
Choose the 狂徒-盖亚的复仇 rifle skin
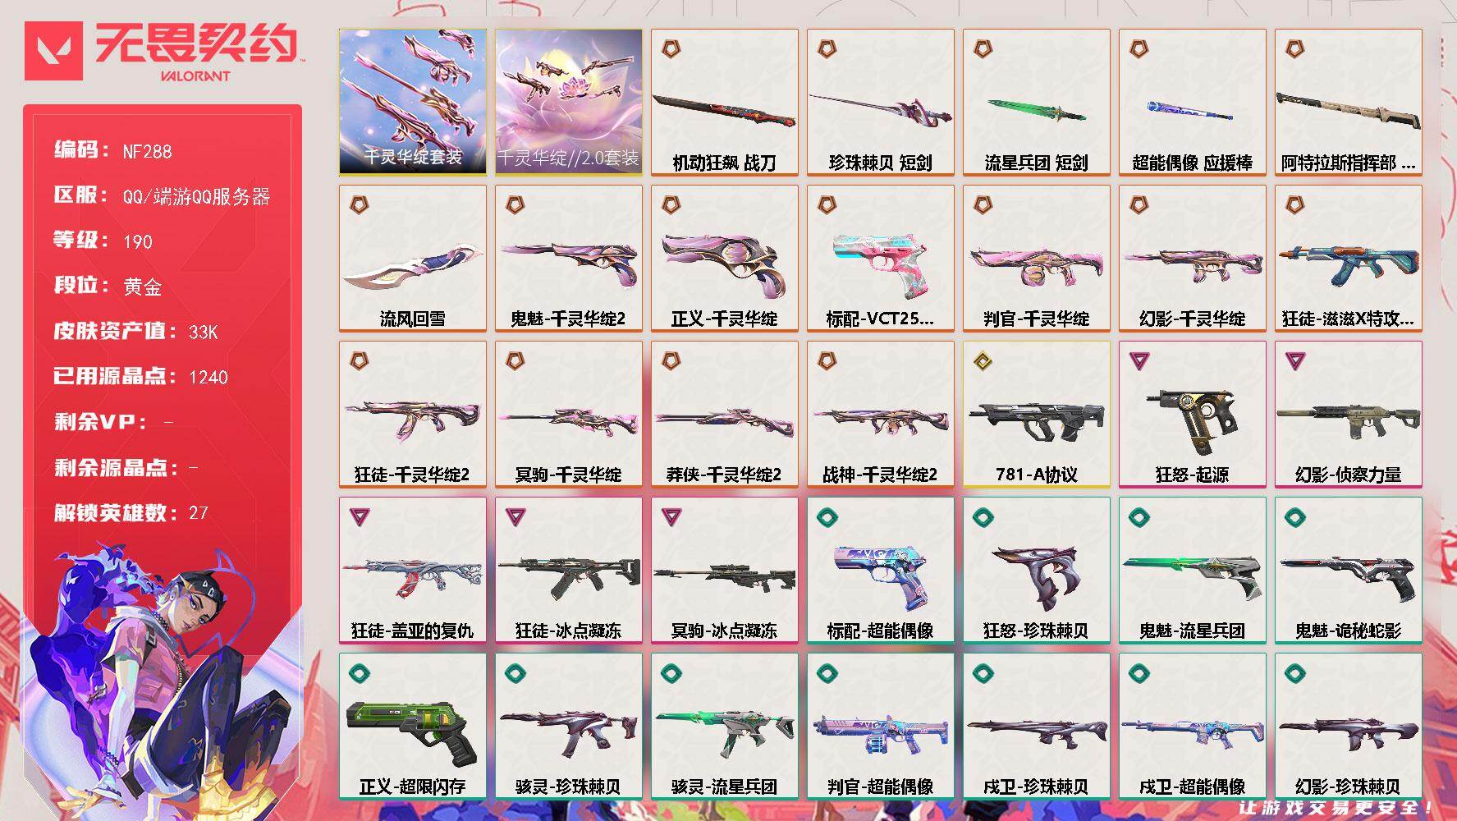tap(412, 571)
